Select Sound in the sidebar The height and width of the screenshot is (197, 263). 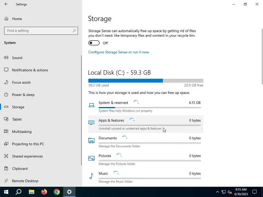[x=41, y=58]
